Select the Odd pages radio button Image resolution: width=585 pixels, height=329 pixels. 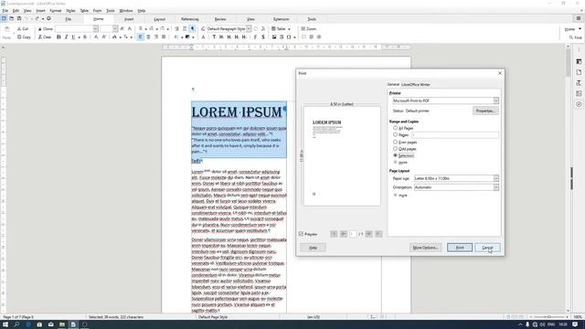click(x=395, y=148)
